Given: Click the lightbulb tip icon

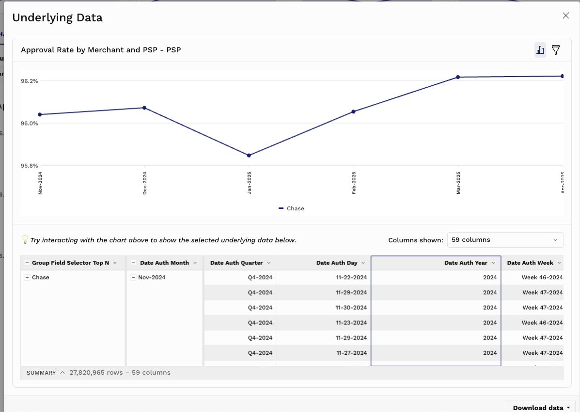Looking at the screenshot, I should point(25,240).
